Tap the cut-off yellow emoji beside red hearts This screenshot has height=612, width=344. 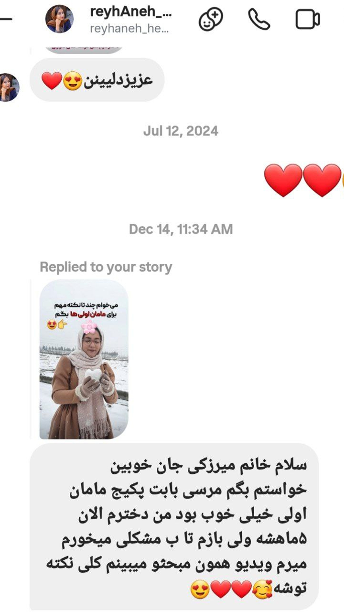point(342,181)
